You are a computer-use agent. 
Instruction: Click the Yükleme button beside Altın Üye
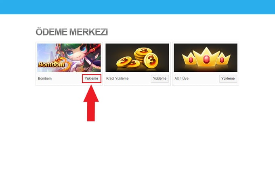228,79
